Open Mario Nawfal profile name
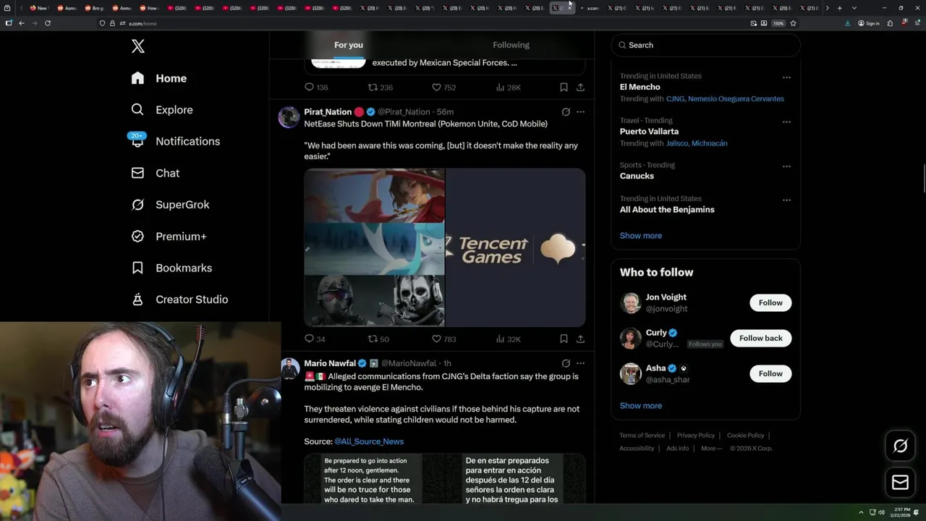The height and width of the screenshot is (521, 926). [330, 363]
